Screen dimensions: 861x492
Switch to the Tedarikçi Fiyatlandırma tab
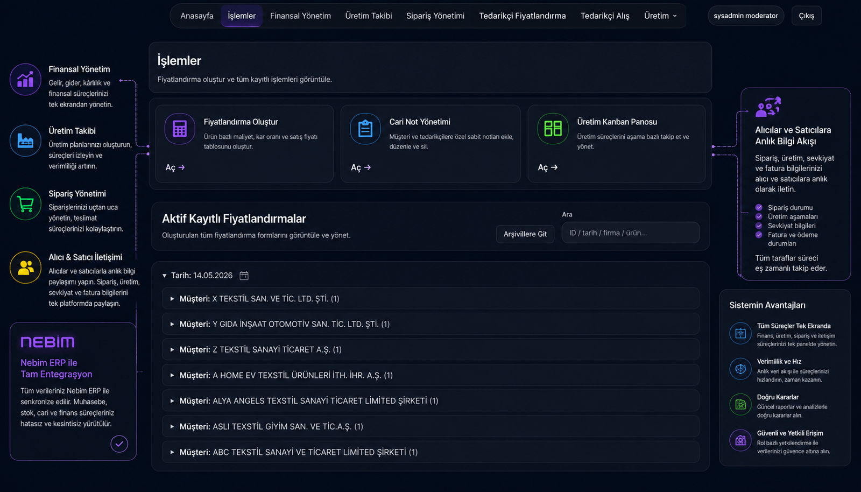coord(523,16)
